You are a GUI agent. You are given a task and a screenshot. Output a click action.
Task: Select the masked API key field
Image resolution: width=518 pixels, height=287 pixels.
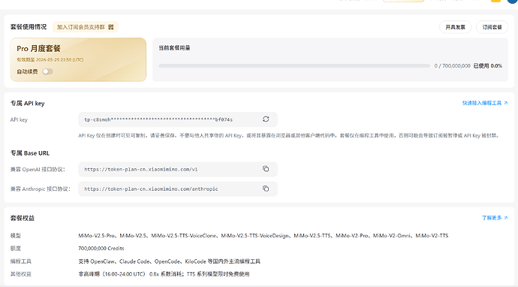(178, 119)
